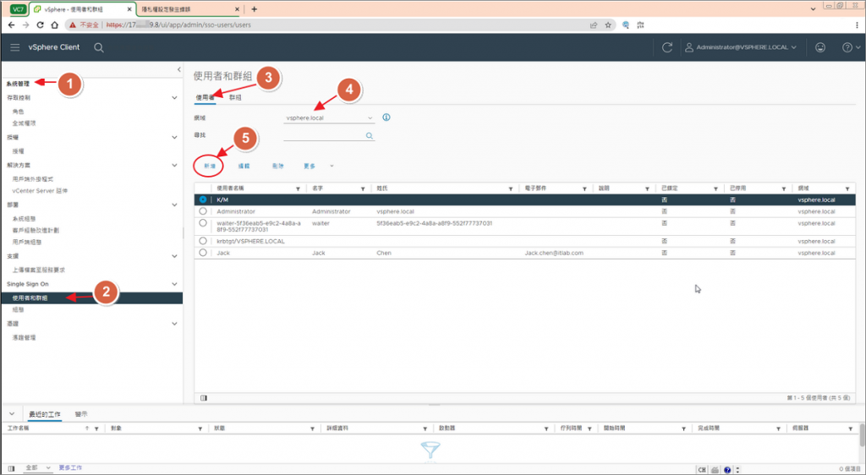Open vCenter Server 延伸 in sidebar
Screen dimensions: 866x475
pyautogui.click(x=40, y=191)
